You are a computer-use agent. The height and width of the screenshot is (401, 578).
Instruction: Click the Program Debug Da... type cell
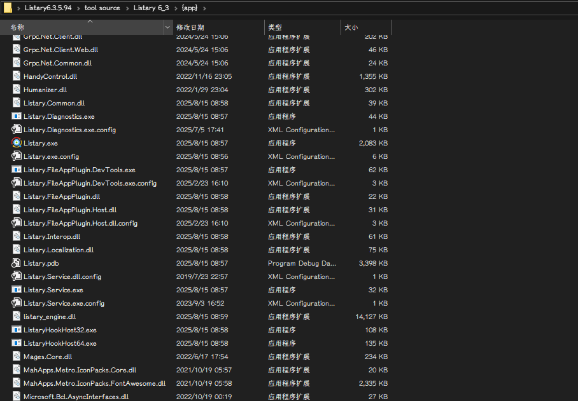tap(302, 263)
